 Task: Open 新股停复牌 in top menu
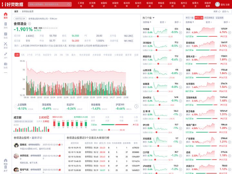tap(208, 5)
